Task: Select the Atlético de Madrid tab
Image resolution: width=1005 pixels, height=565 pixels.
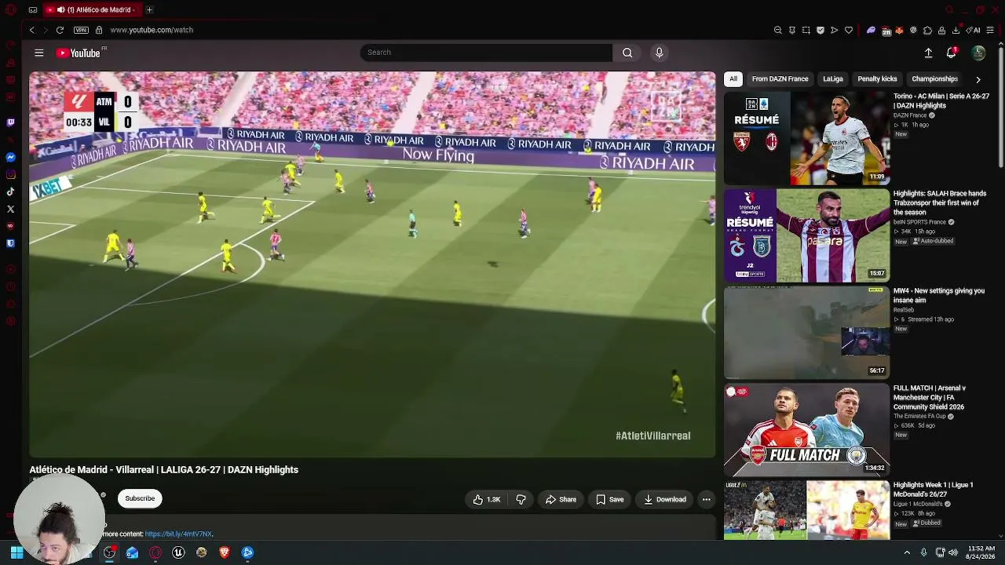Action: pyautogui.click(x=93, y=9)
